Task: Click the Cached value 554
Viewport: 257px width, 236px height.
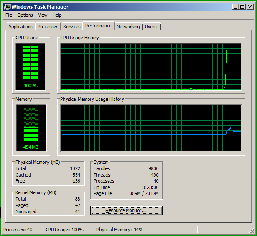Action: click(76, 175)
